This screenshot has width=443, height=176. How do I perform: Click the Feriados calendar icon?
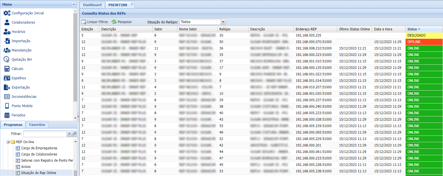click(7, 115)
